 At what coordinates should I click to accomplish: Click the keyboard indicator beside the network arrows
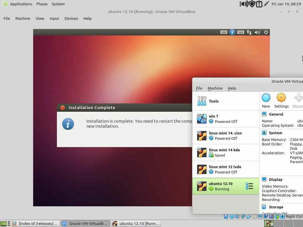click(241, 32)
